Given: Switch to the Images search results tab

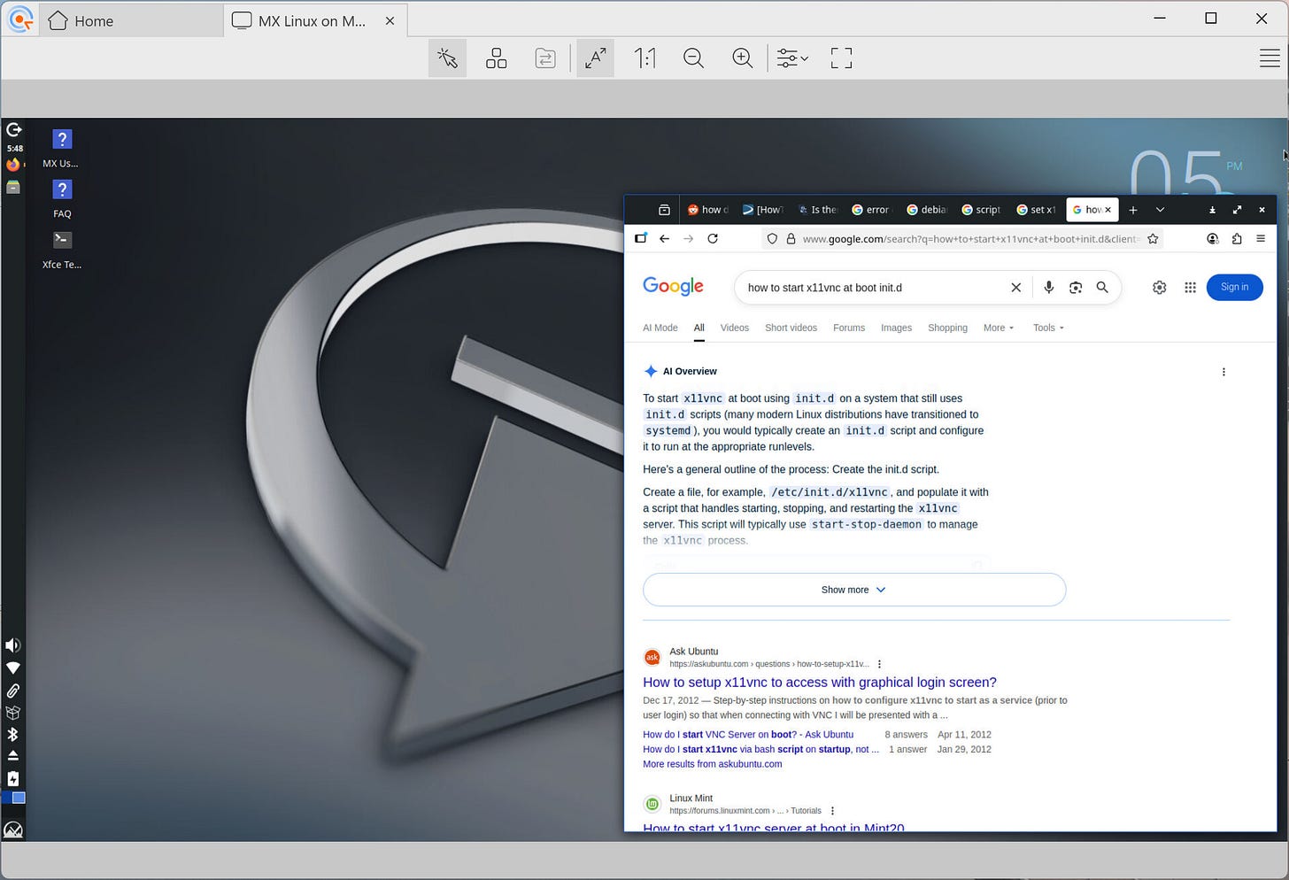Looking at the screenshot, I should [x=895, y=328].
